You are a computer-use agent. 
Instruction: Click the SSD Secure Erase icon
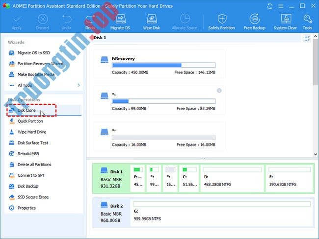click(12, 197)
